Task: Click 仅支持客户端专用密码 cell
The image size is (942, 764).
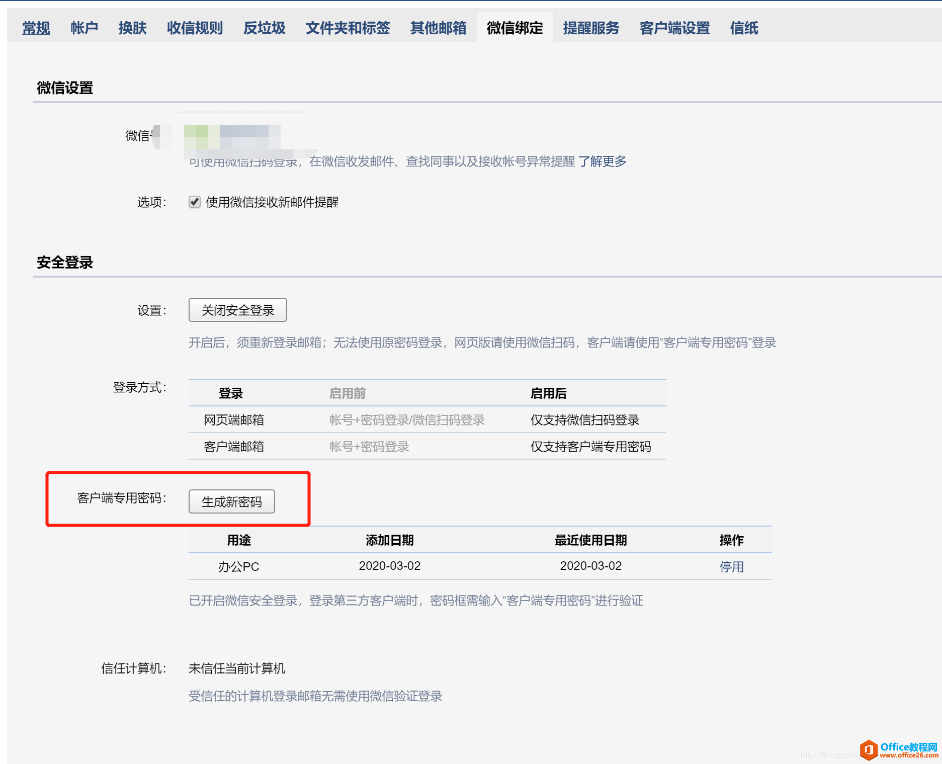Action: (x=591, y=447)
